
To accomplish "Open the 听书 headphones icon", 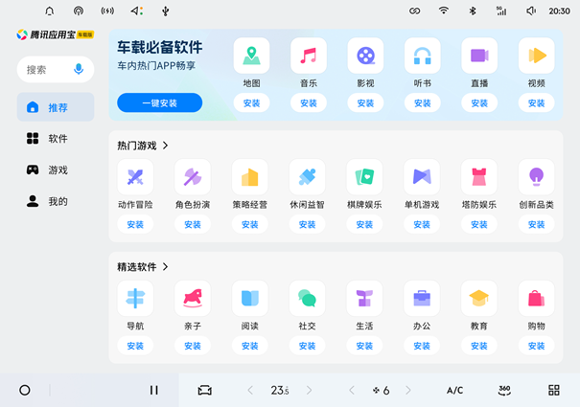I will pos(422,56).
